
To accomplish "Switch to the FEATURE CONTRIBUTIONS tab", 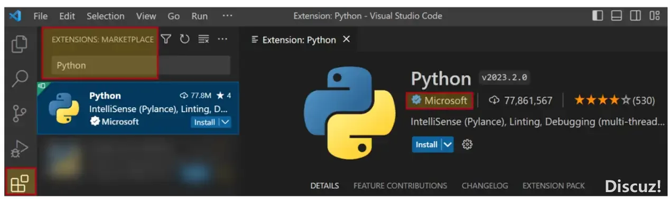I will [x=400, y=186].
